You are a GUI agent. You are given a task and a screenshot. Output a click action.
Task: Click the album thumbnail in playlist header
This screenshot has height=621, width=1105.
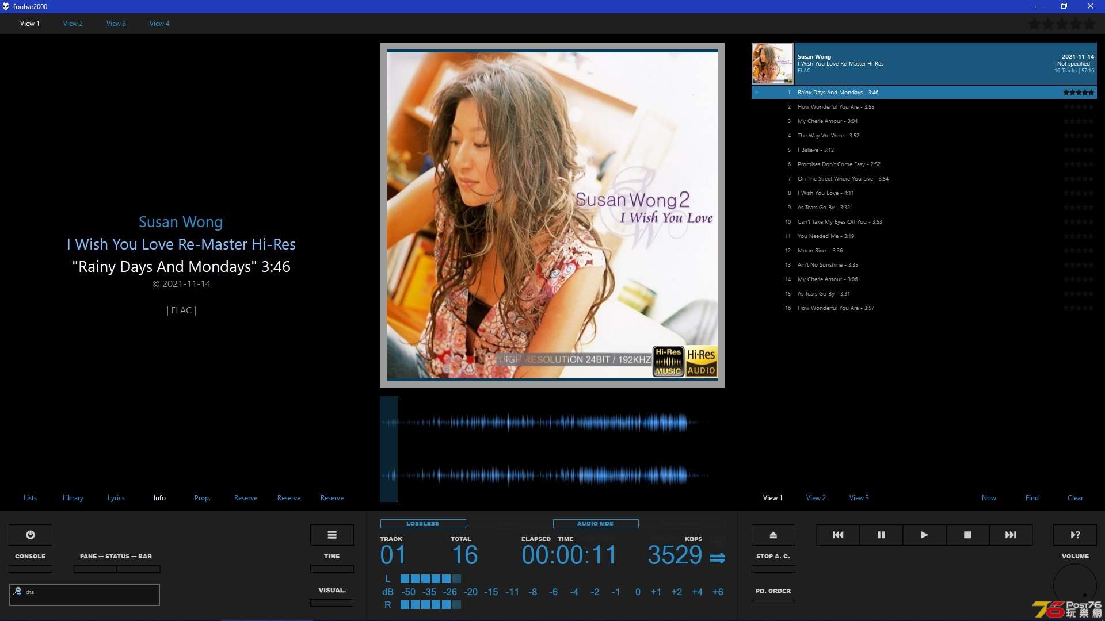(772, 63)
